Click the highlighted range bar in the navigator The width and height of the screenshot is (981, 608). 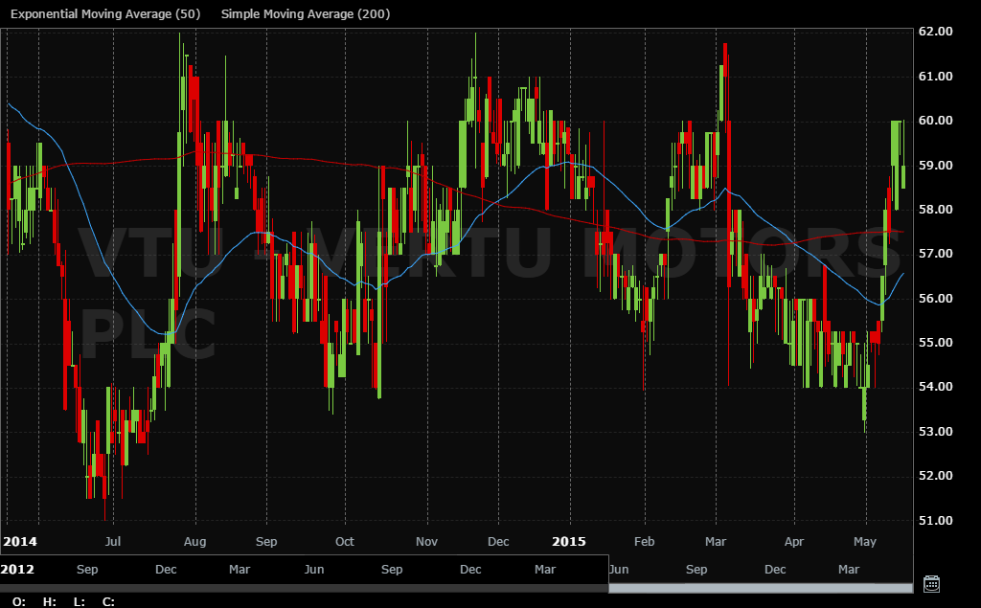tap(759, 585)
